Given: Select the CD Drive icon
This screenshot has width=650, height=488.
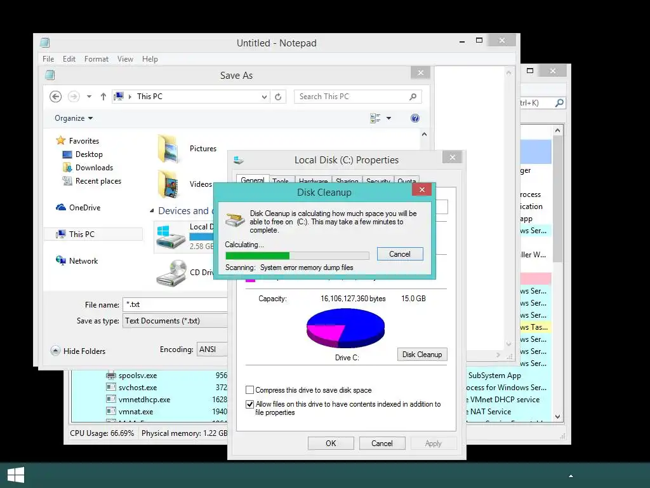Looking at the screenshot, I should 171,273.
